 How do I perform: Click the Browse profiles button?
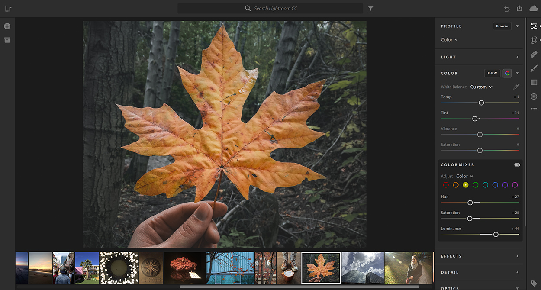click(502, 26)
